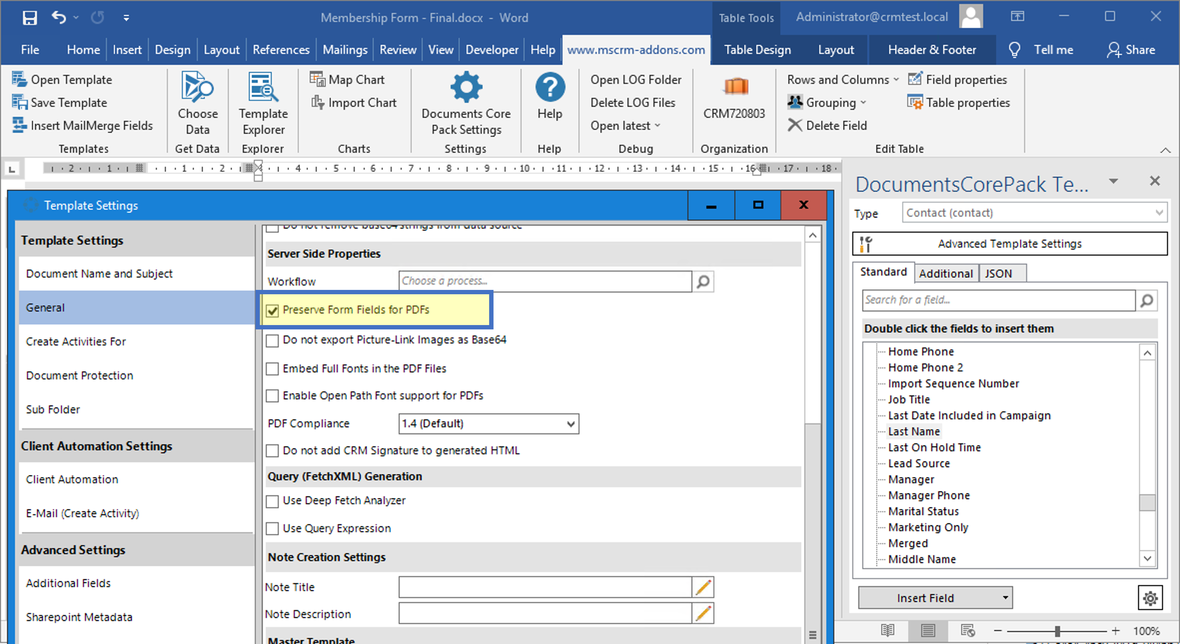Open the Insert Field dropdown arrow

1005,598
